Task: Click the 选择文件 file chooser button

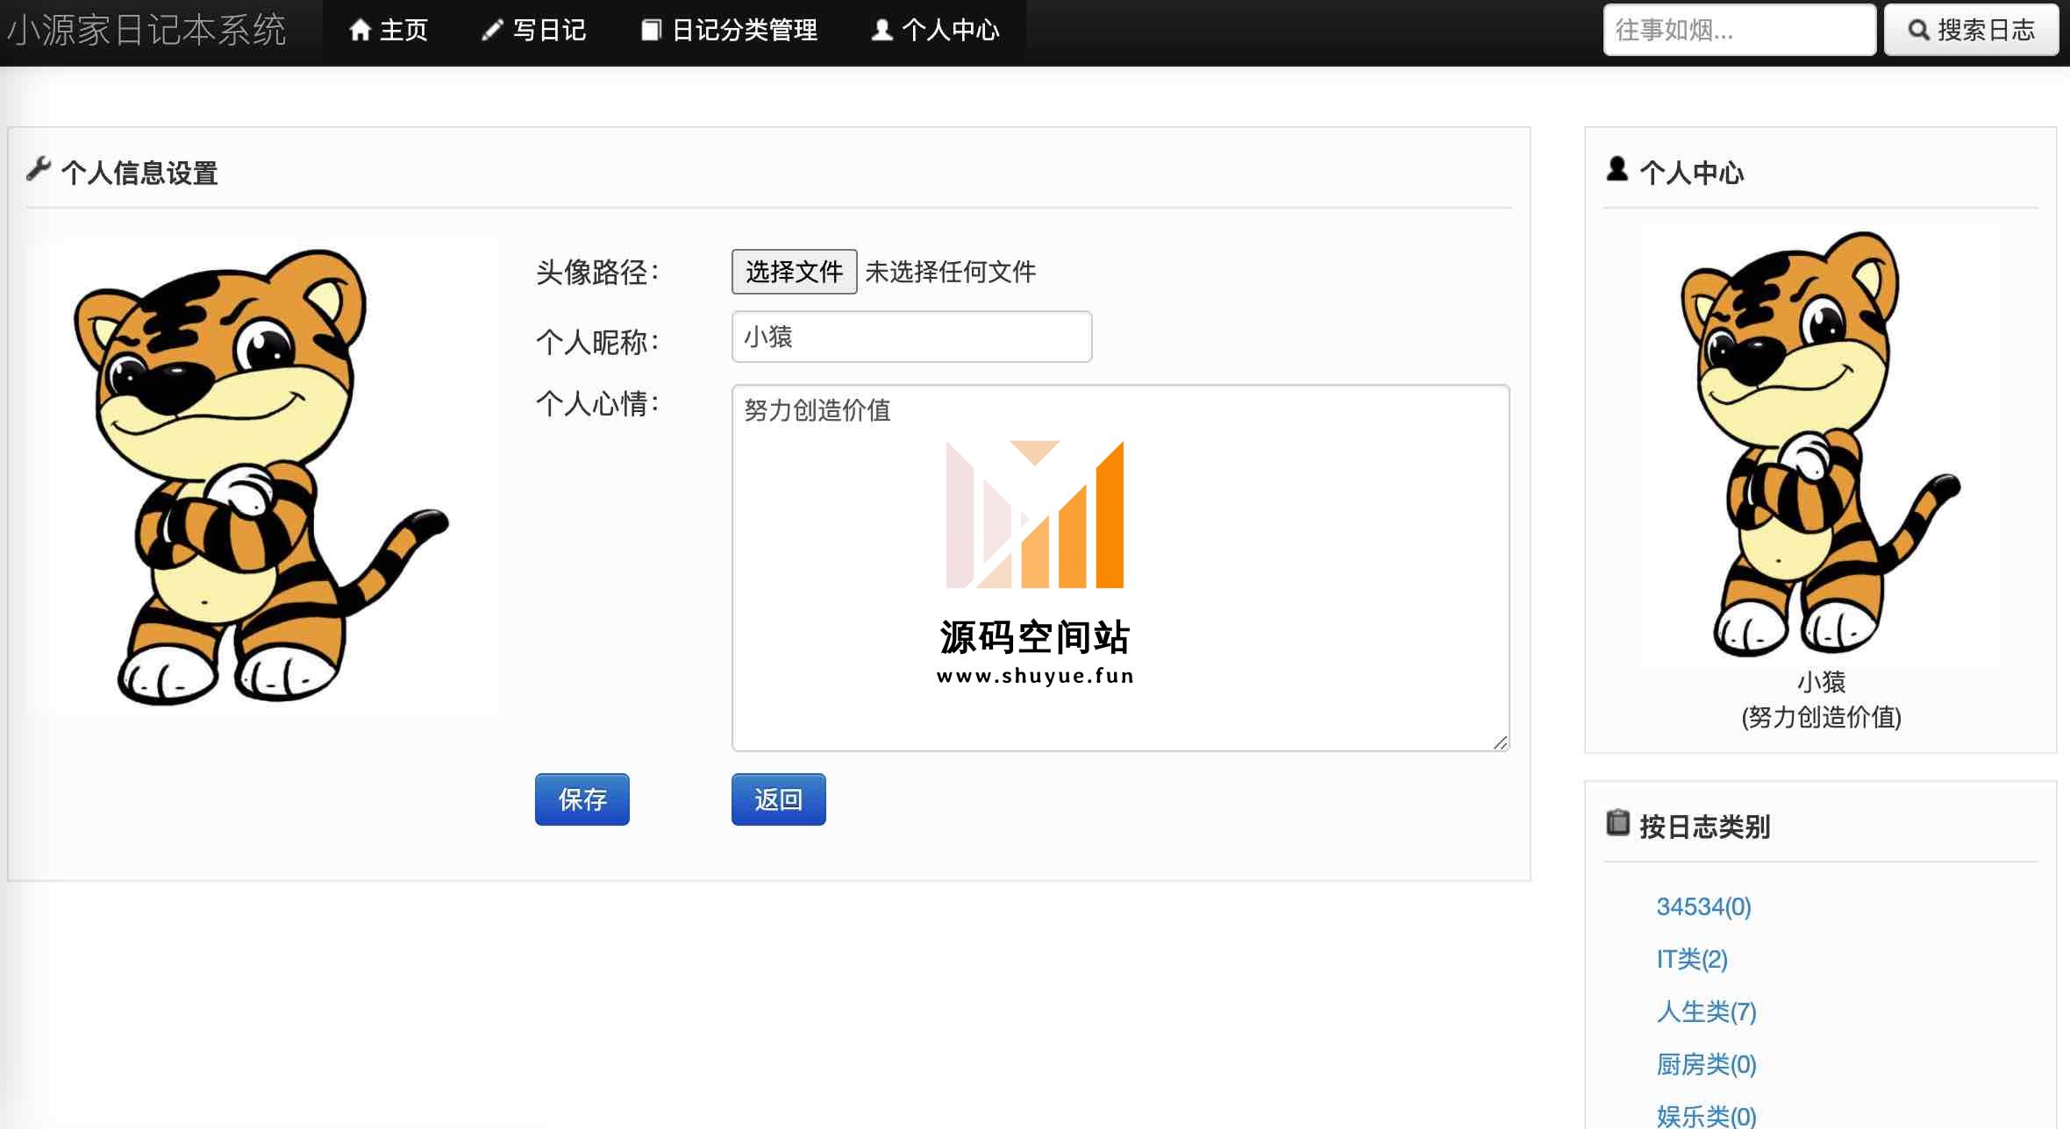Action: click(794, 272)
